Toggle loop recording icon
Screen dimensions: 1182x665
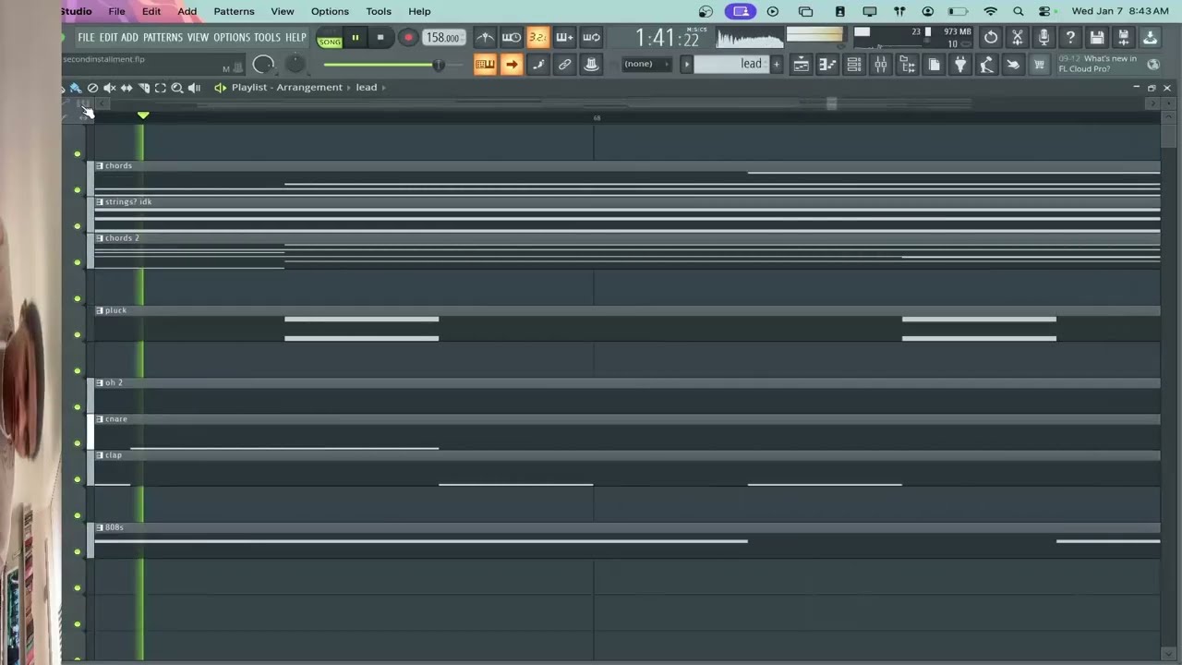click(591, 38)
